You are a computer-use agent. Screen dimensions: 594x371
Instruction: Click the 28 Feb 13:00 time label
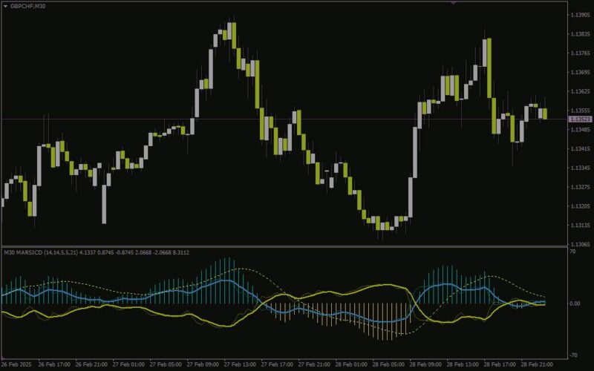click(x=463, y=364)
